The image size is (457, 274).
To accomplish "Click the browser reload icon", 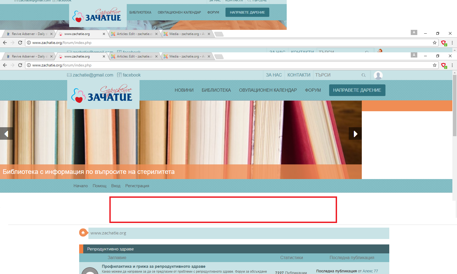I will pos(20,65).
